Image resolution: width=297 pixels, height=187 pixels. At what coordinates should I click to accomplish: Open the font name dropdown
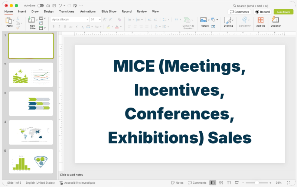pyautogui.click(x=87, y=20)
